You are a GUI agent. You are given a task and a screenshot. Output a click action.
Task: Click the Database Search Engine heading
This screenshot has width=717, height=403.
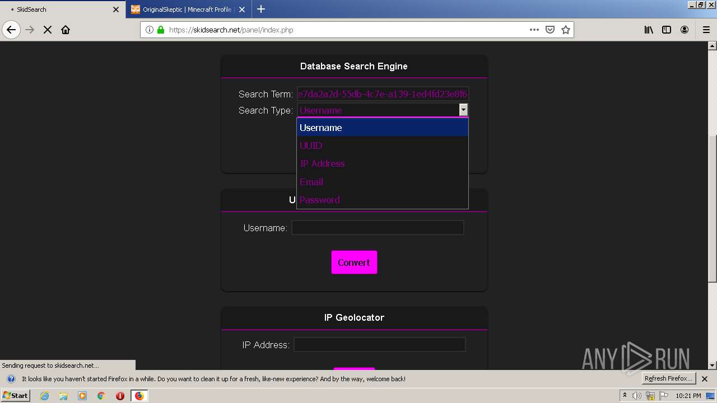point(354,66)
